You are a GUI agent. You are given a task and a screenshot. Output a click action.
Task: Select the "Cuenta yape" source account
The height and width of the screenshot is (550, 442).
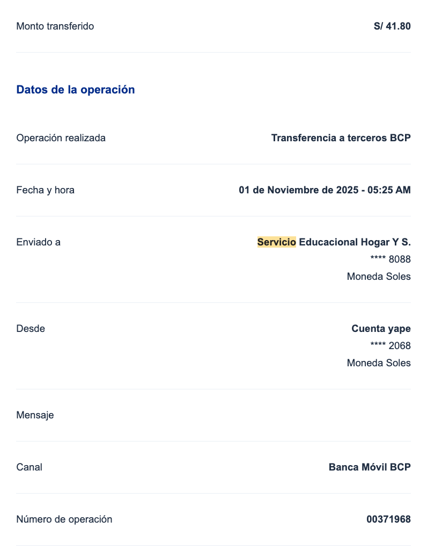click(381, 329)
